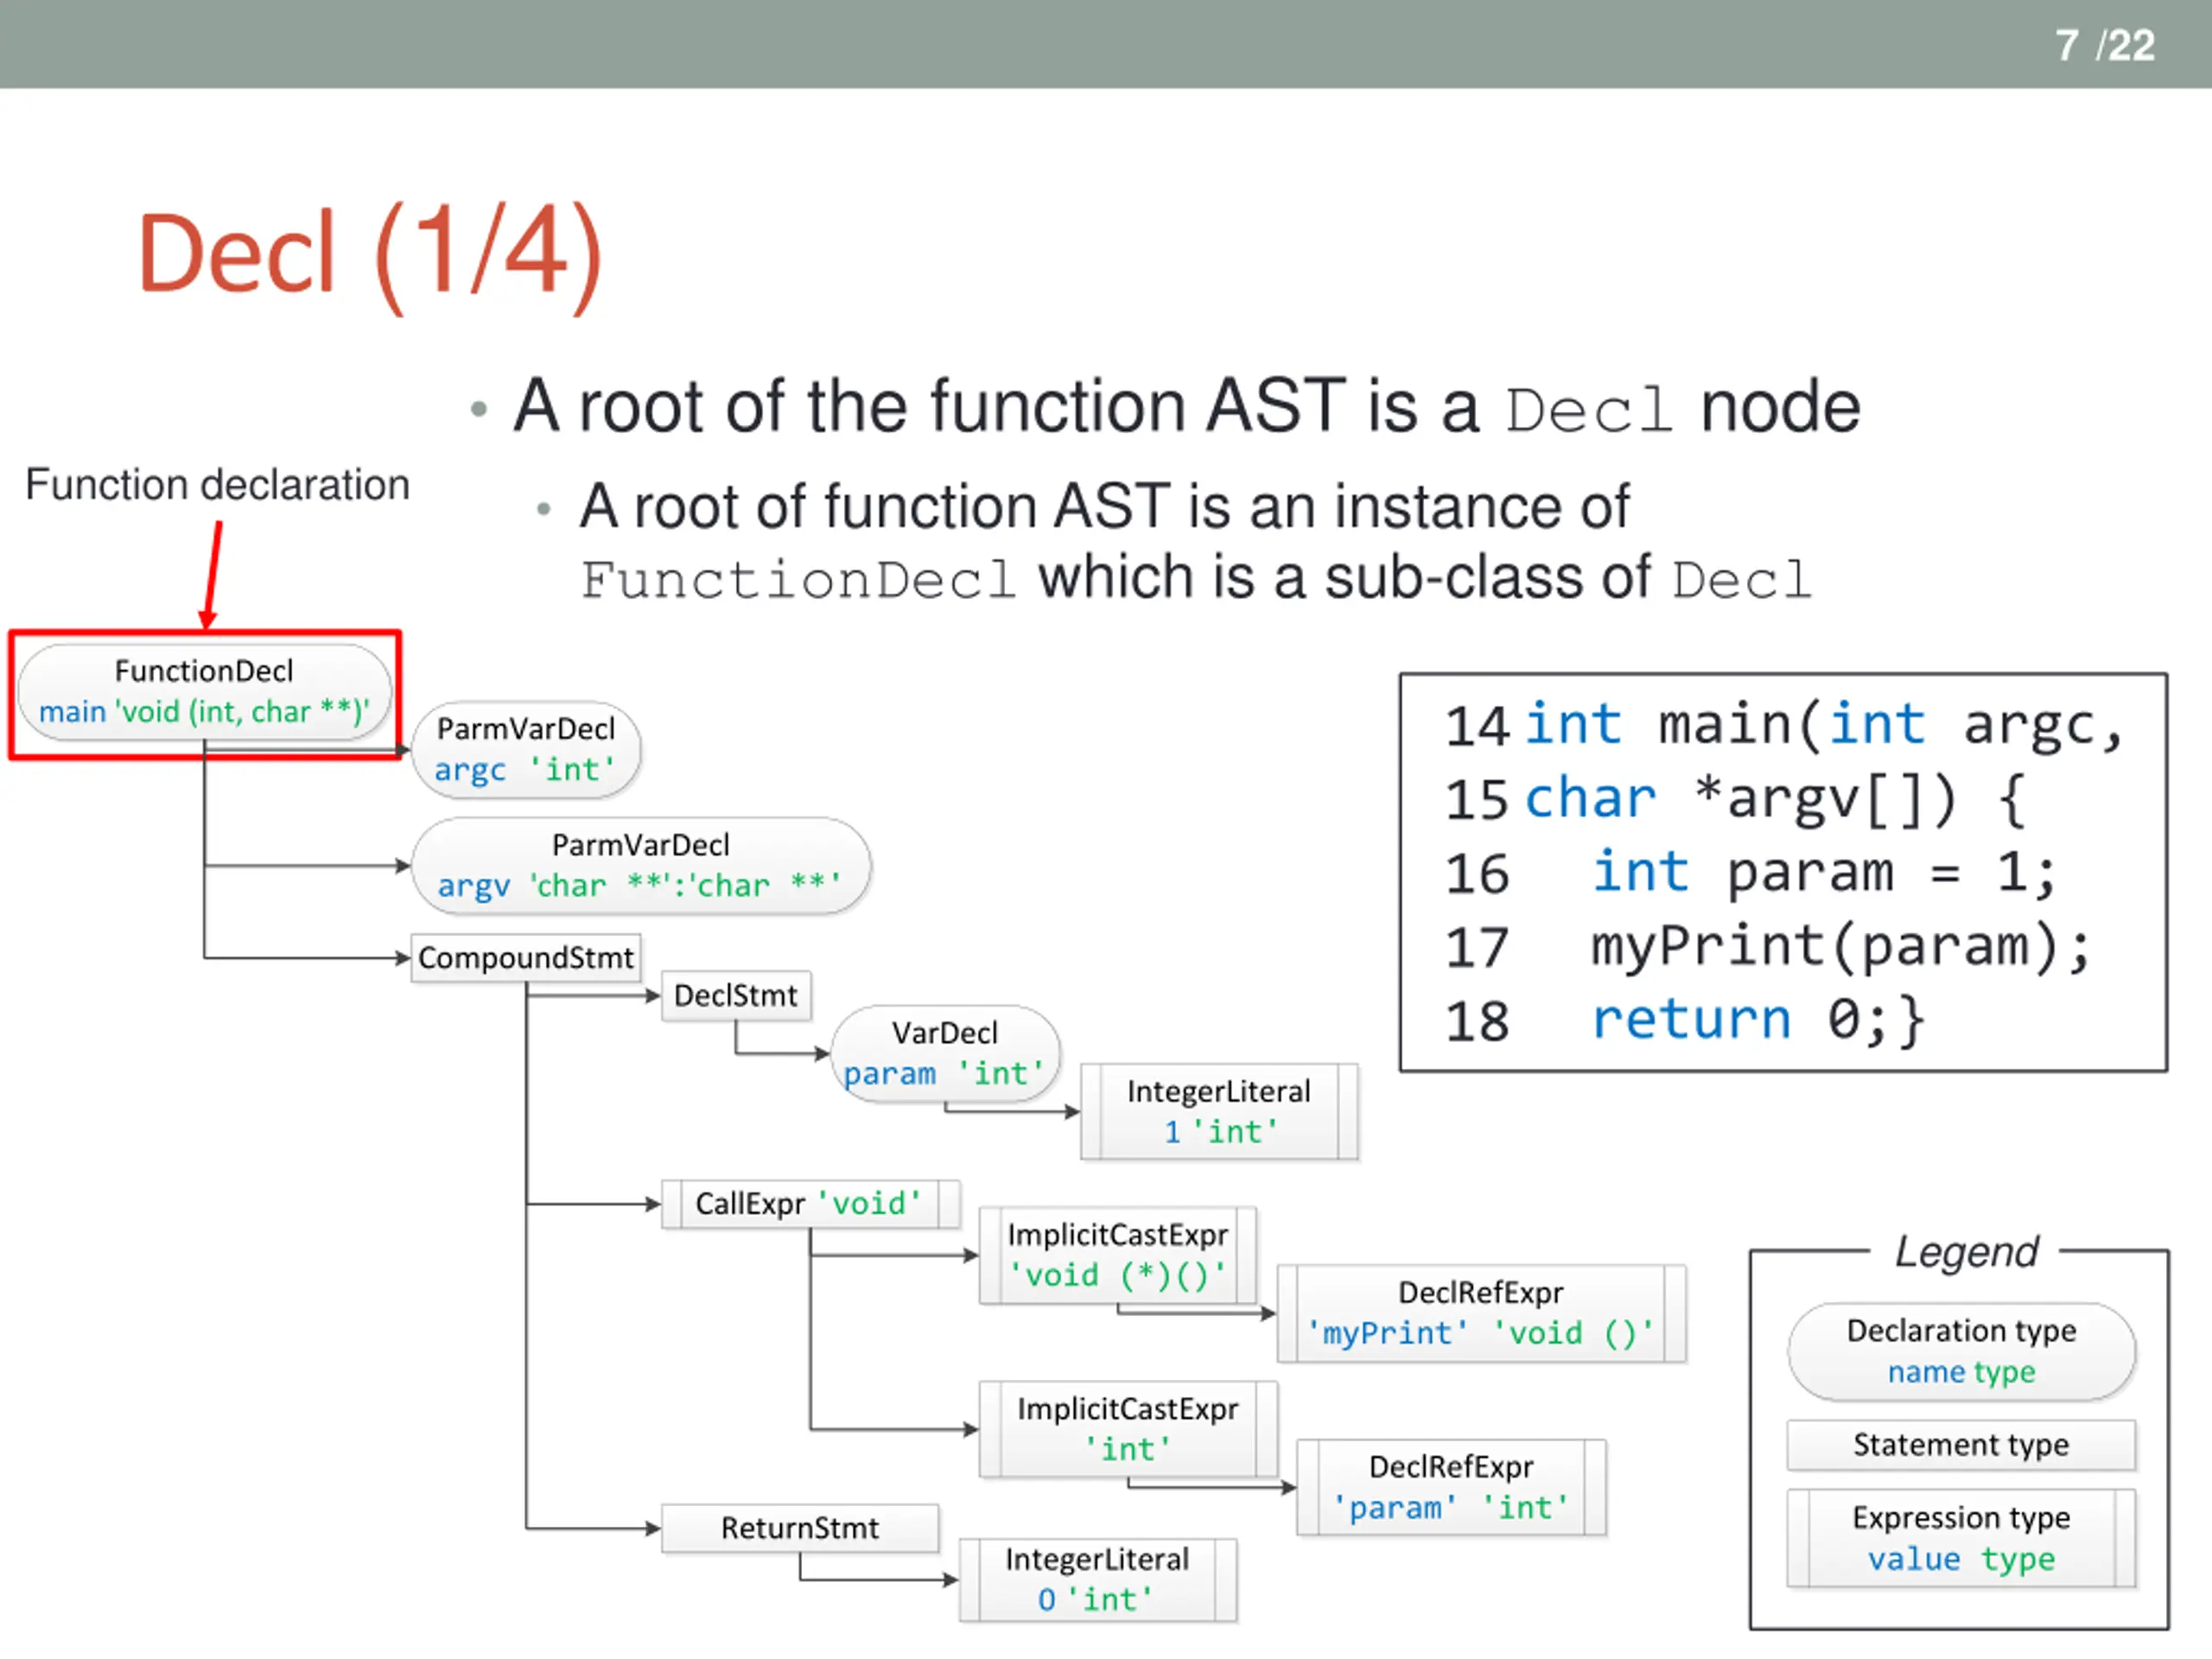Viewport: 2212px width, 1659px height.
Task: Click the FunctionDecl main node
Action: [204, 692]
